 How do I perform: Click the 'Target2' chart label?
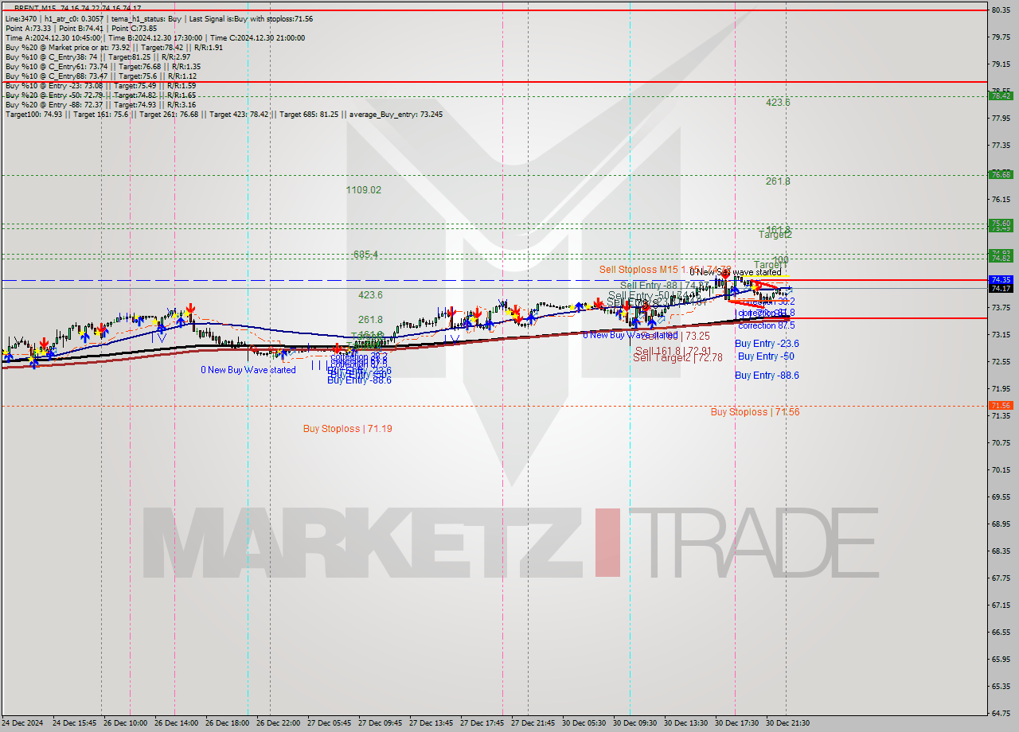pyautogui.click(x=775, y=235)
